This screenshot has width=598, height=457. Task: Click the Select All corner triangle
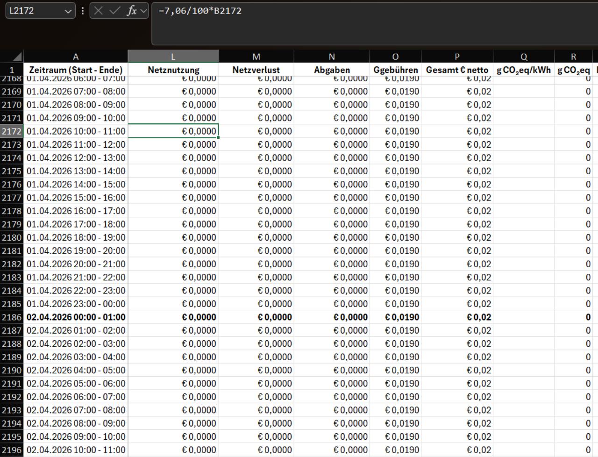[x=17, y=57]
